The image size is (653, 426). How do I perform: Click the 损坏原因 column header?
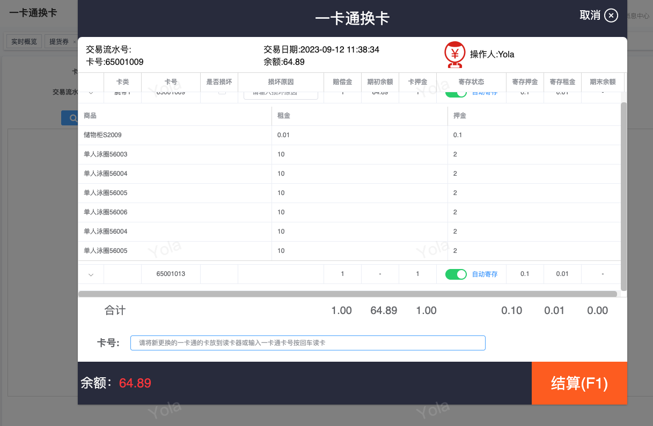281,82
